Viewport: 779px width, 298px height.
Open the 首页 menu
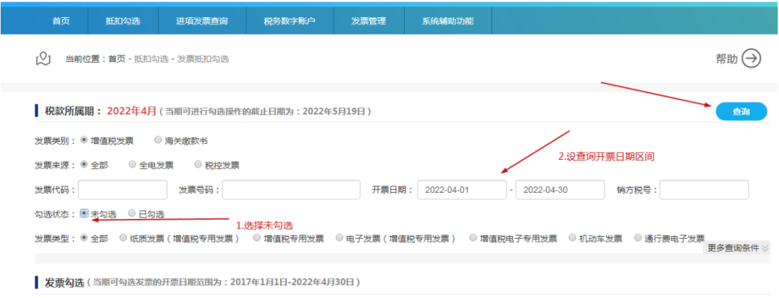[x=61, y=21]
